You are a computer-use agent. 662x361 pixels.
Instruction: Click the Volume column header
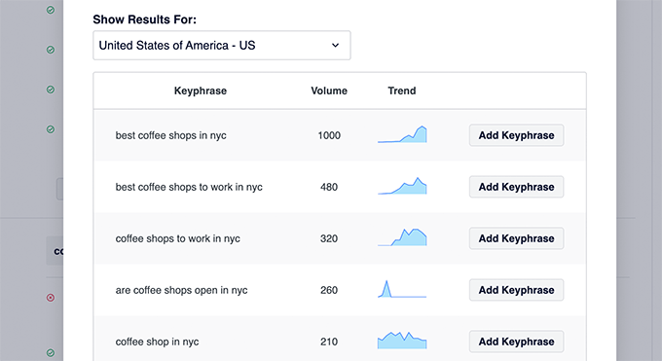(329, 90)
